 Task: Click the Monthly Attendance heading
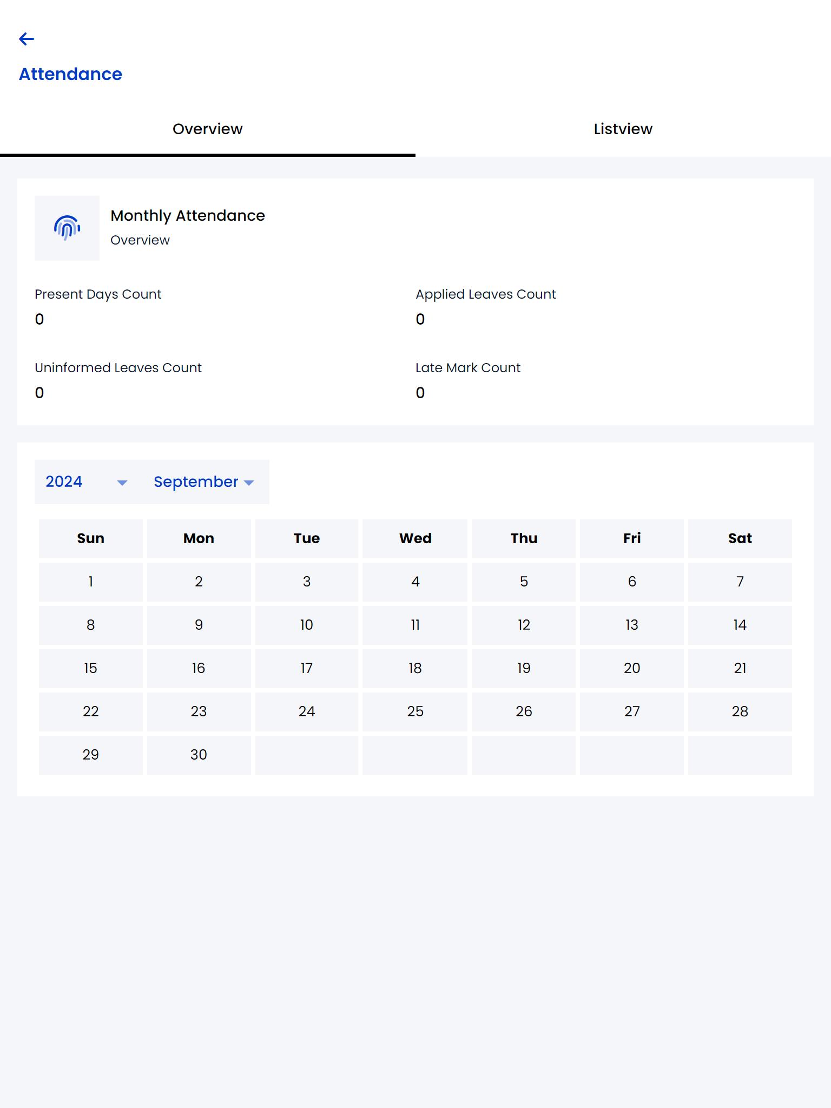[188, 216]
